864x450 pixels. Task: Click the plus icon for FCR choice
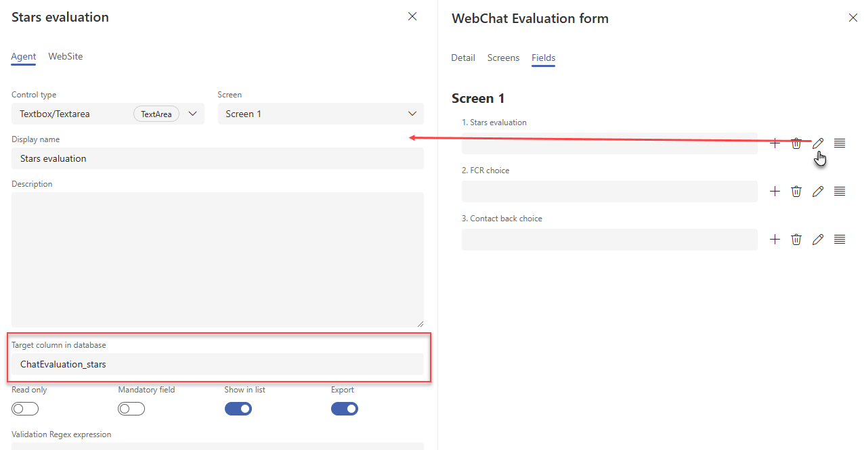coord(775,192)
